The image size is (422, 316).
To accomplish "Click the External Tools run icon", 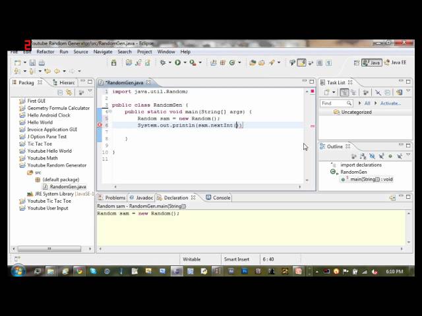I will pos(193,63).
